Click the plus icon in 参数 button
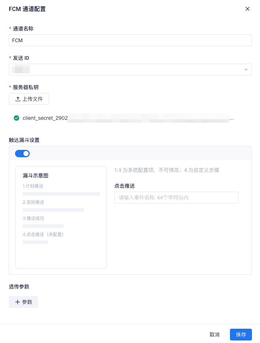The width and height of the screenshot is (260, 343). point(18,302)
